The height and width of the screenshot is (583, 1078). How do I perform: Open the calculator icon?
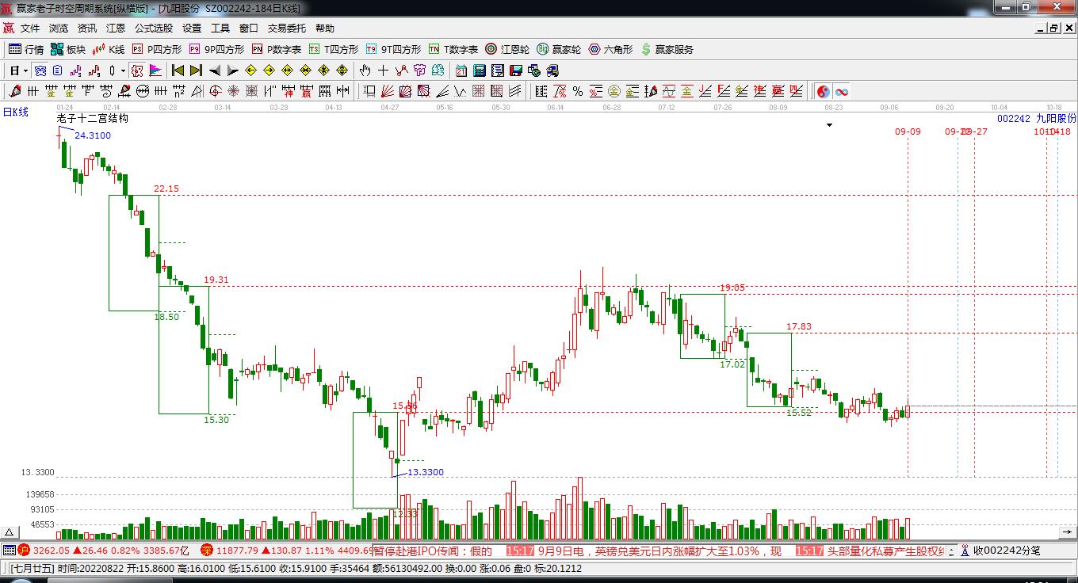pyautogui.click(x=479, y=70)
